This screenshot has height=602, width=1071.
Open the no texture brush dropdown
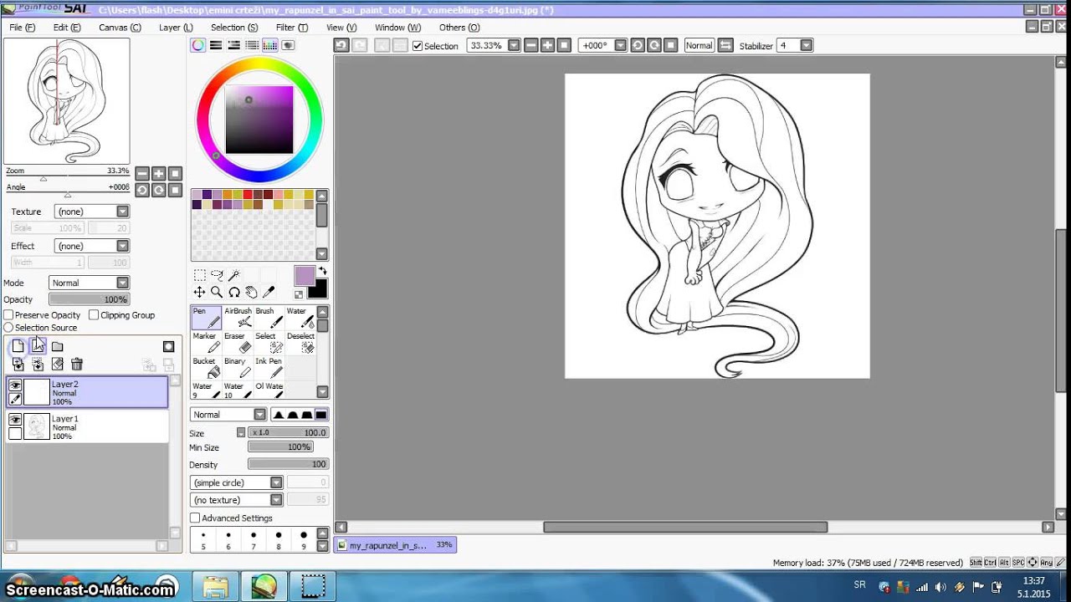(237, 500)
